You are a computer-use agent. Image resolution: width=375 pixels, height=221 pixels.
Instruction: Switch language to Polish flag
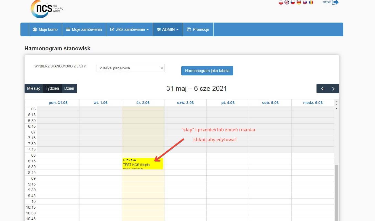(281, 2)
